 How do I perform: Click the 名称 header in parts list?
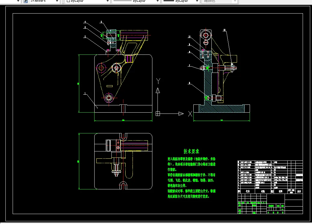coord(263,191)
